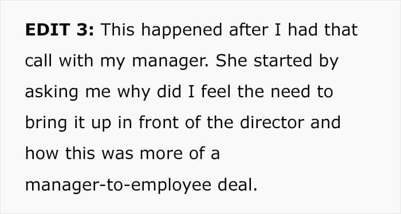Click the word "manager." ending the first sentence

tap(170, 62)
